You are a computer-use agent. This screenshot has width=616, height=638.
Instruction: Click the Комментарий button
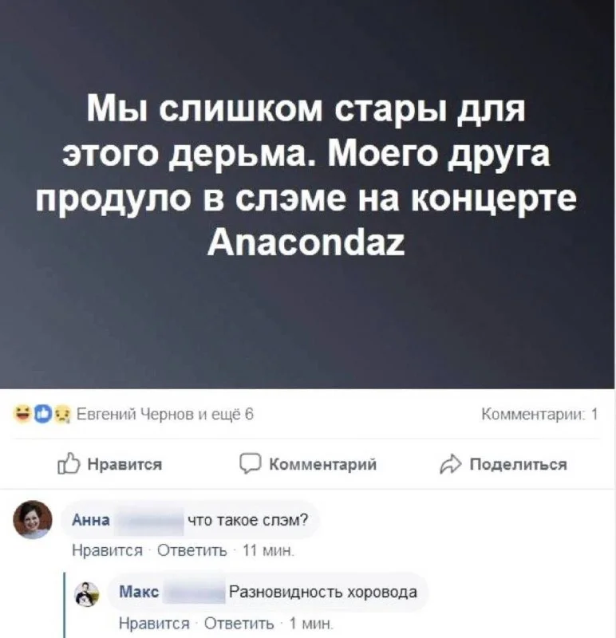click(323, 464)
